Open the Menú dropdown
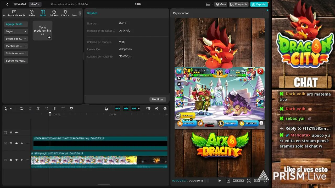335x188 pixels. [35, 4]
